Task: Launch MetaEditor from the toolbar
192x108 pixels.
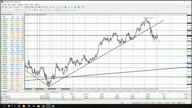Action: tap(36, 7)
